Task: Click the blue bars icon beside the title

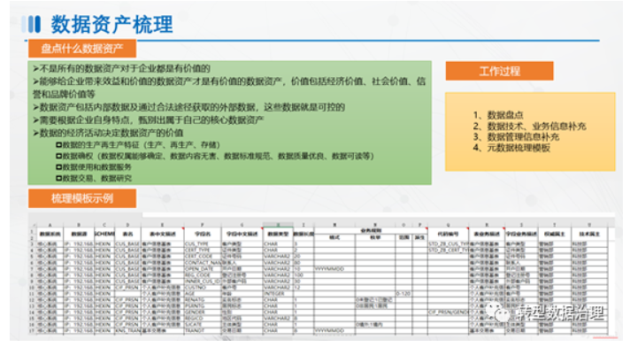Action: tap(31, 24)
